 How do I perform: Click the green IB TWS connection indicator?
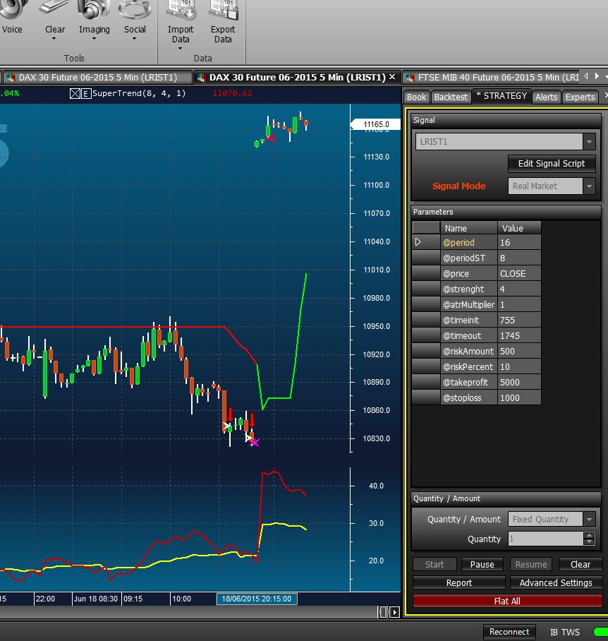pyautogui.click(x=601, y=632)
